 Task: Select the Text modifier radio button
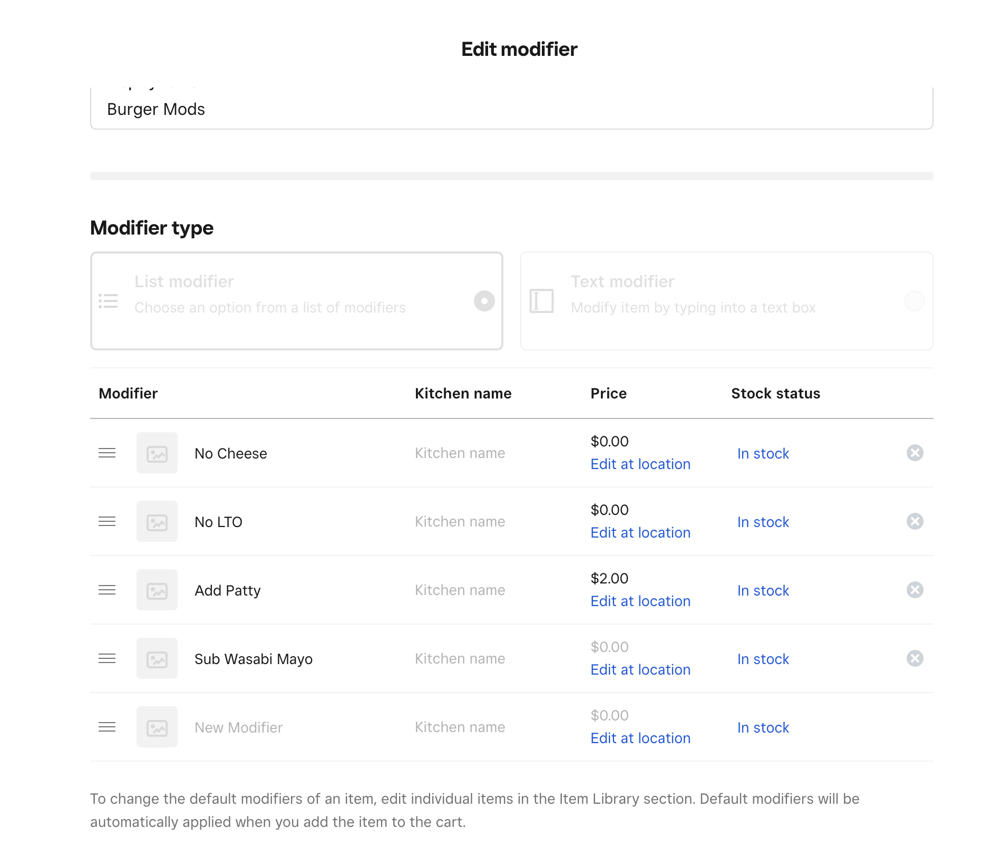click(x=914, y=301)
